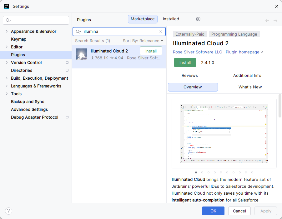282x219 pixels.
Task: Open the Plugin homepage link
Action: coord(244,52)
